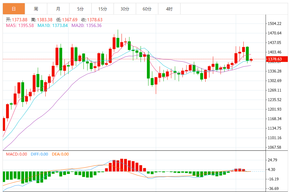Image resolution: width=290 pixels, height=192 pixels.
Task: Click the DIFF indicator label
Action: pos(39,154)
